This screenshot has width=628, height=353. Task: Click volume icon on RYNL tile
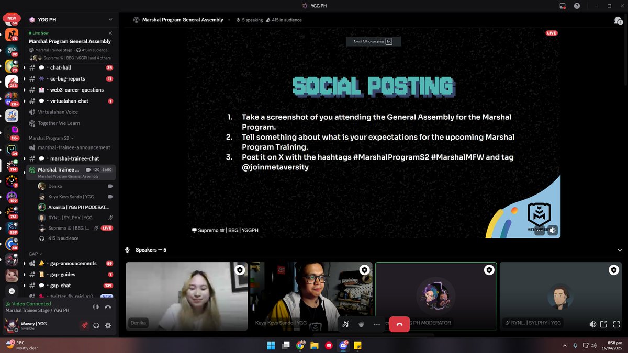[592, 324]
